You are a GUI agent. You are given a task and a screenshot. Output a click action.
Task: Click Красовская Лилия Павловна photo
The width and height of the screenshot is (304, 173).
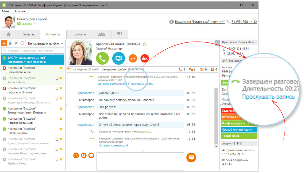(80, 52)
